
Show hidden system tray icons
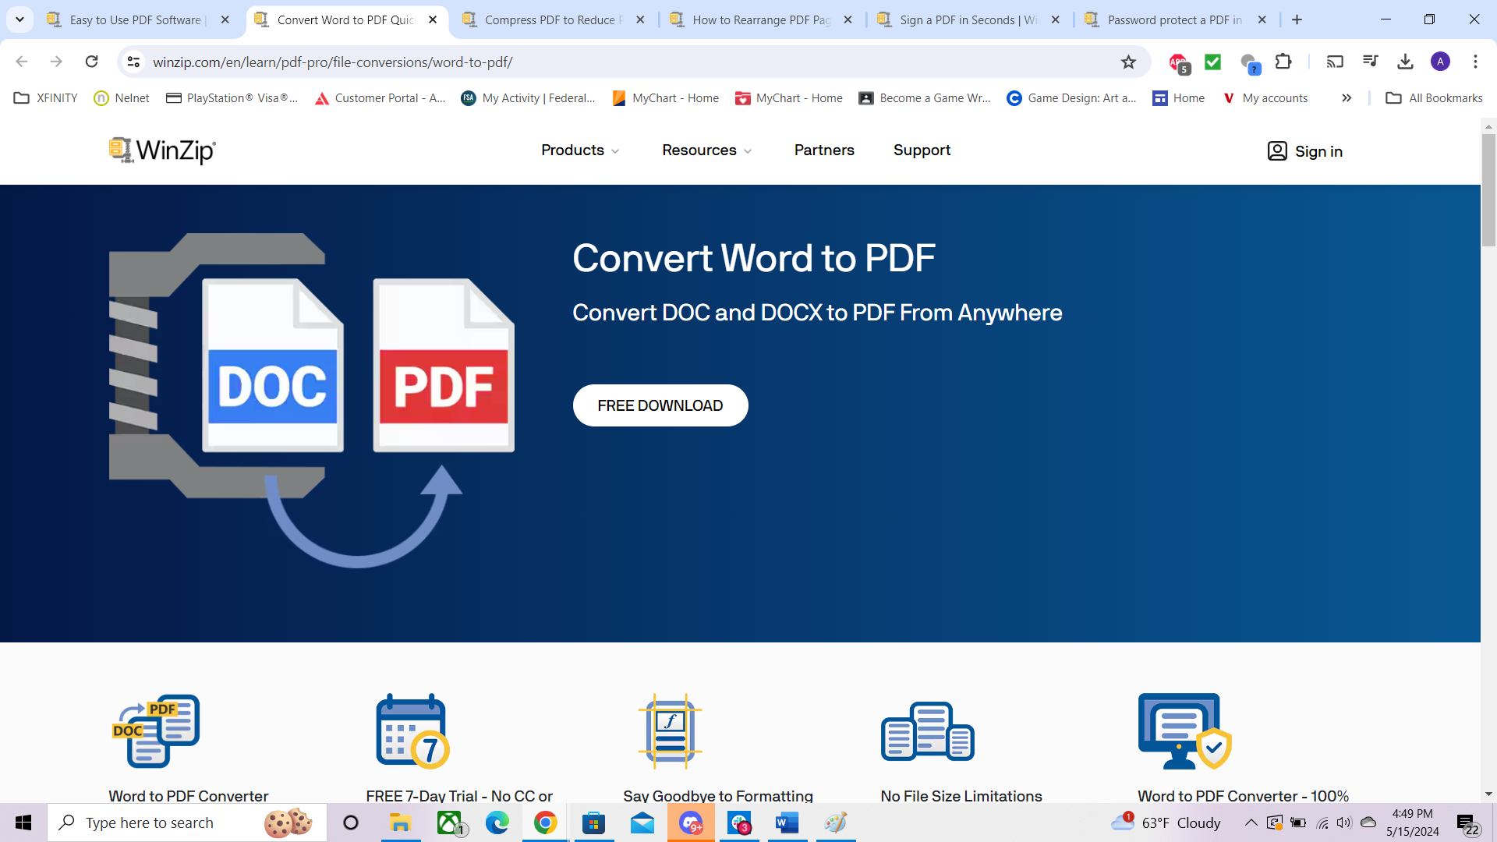[1251, 823]
